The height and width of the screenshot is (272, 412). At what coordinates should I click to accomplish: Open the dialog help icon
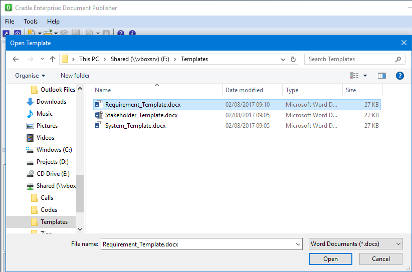pos(399,76)
